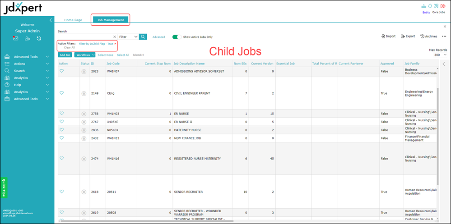Click status circle for NEW FINANCE JOB row
The image size is (451, 224).
pyautogui.click(x=84, y=138)
